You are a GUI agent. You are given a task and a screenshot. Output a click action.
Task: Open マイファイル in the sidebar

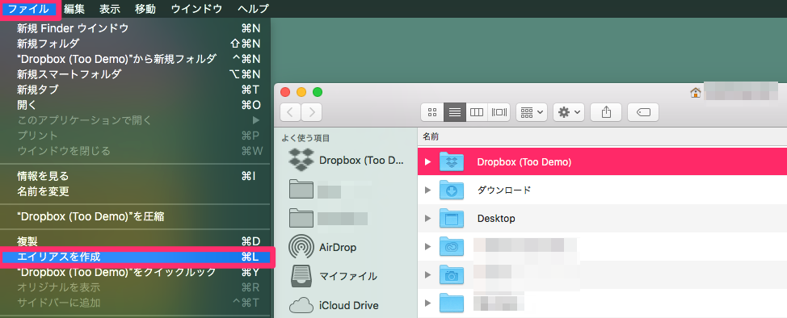coord(334,276)
